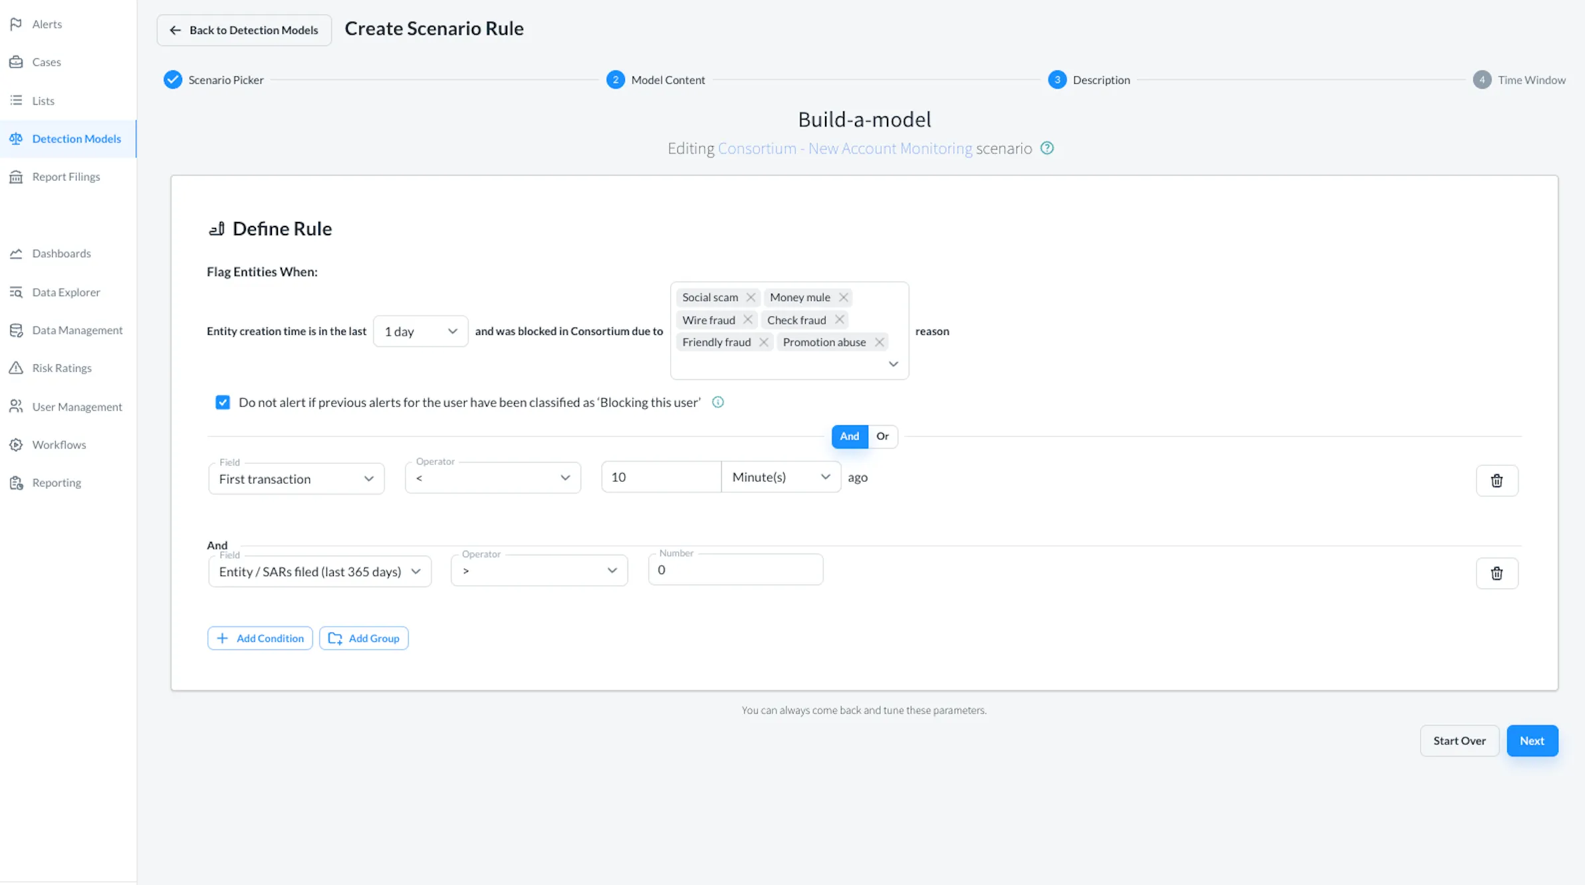Click info icon beside blocking checkbox

click(717, 402)
